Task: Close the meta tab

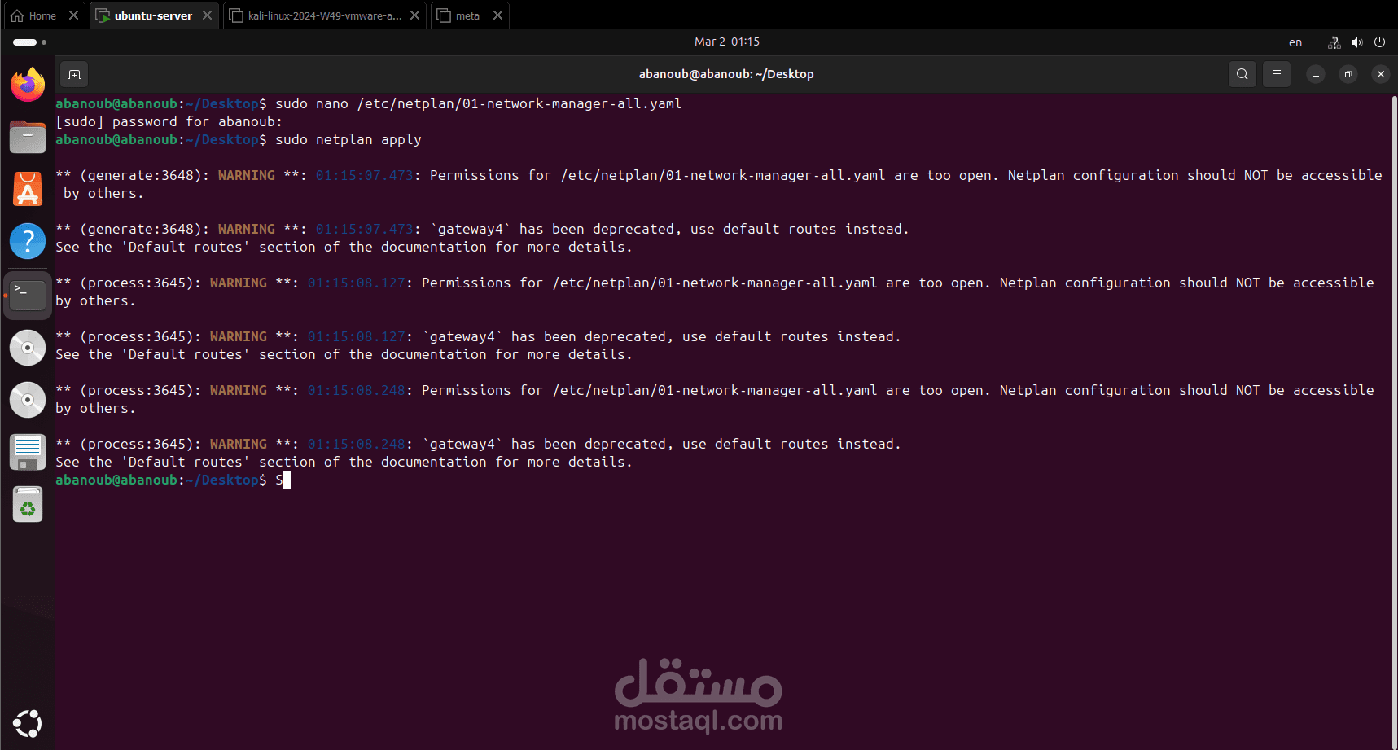Action: tap(498, 15)
